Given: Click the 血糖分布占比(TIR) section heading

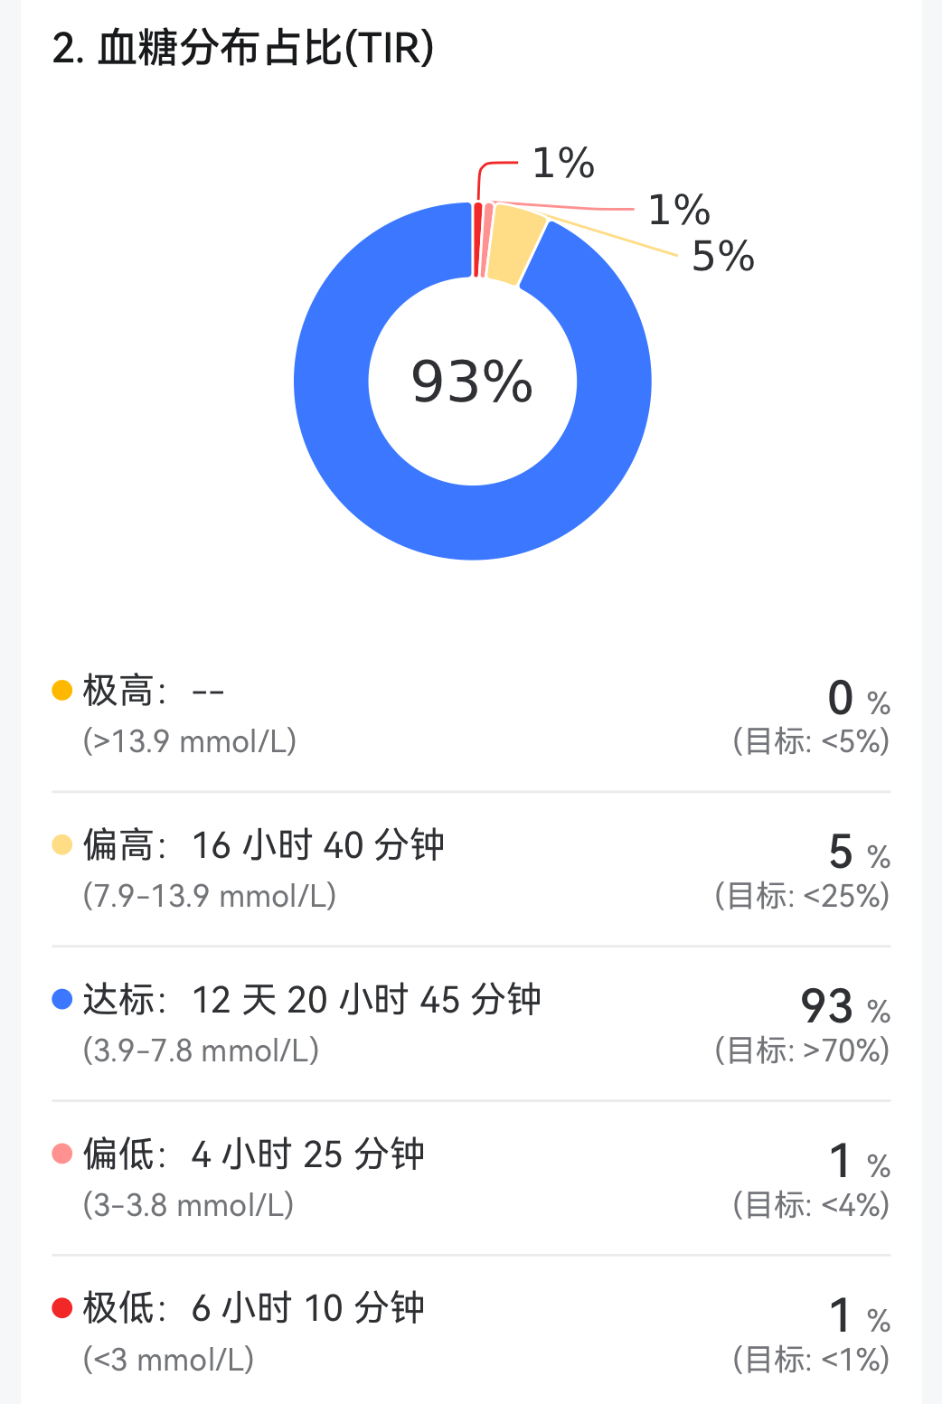Looking at the screenshot, I should (243, 48).
